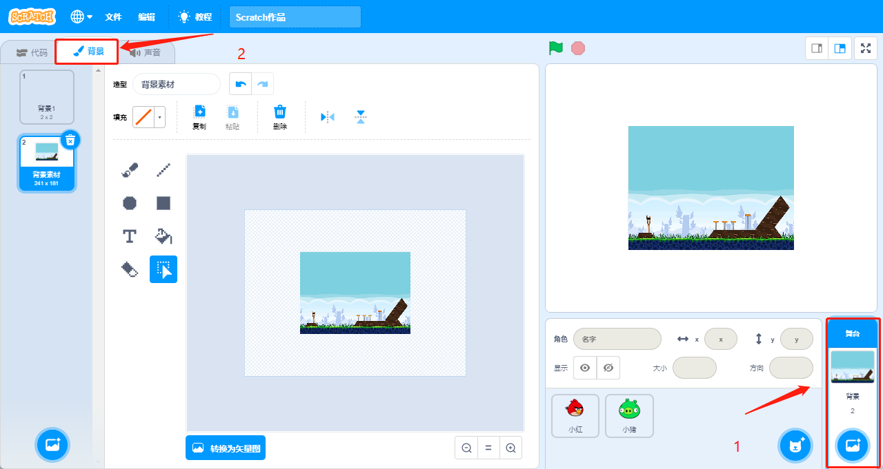Viewport: 883px width, 469px height.
Task: Click 转换为矢量图 button
Action: pyautogui.click(x=226, y=448)
